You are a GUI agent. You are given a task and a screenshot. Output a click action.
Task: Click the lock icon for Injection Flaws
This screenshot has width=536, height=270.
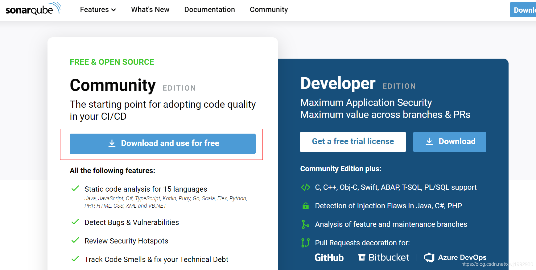305,206
